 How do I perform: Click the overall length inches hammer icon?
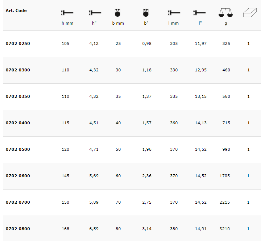pyautogui.click(x=199, y=13)
